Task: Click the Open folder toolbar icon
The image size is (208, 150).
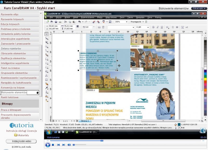Action: pyautogui.click(x=52, y=22)
